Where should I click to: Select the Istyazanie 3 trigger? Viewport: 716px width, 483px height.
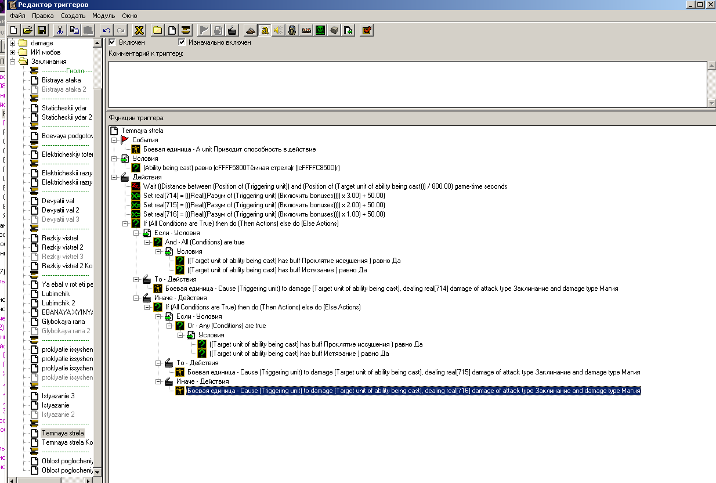[58, 396]
